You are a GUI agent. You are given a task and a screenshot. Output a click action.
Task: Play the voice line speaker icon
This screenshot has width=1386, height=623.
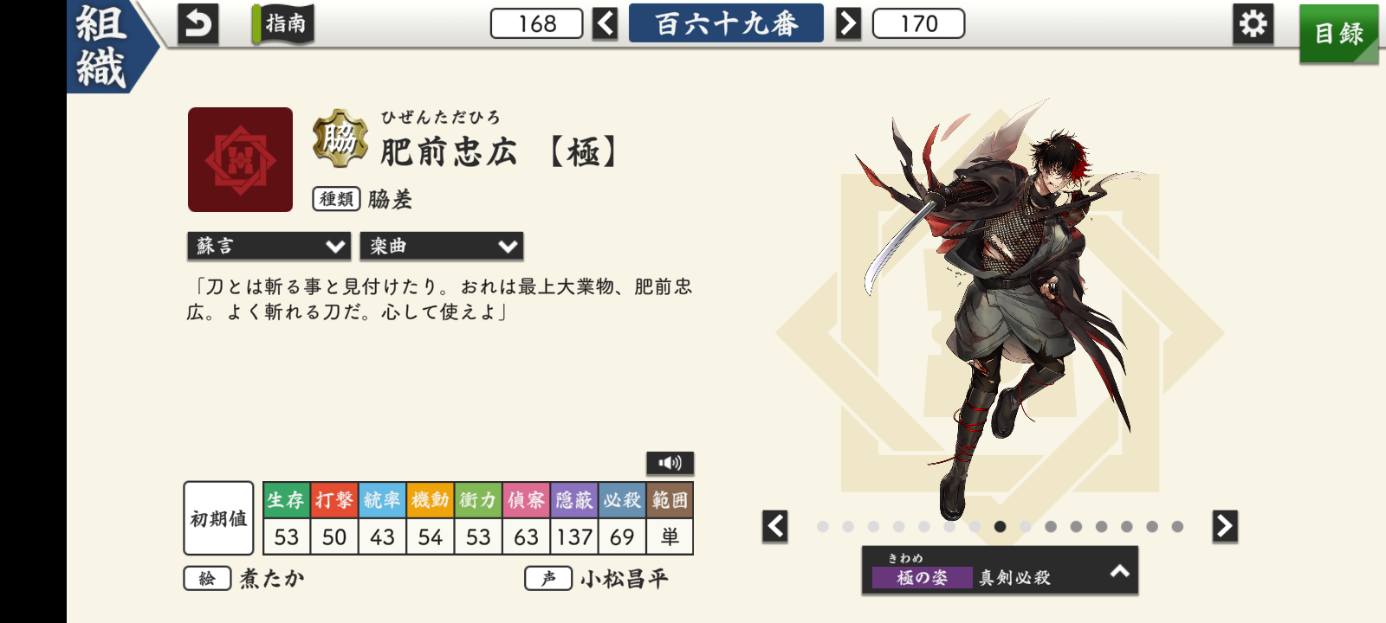point(670,463)
